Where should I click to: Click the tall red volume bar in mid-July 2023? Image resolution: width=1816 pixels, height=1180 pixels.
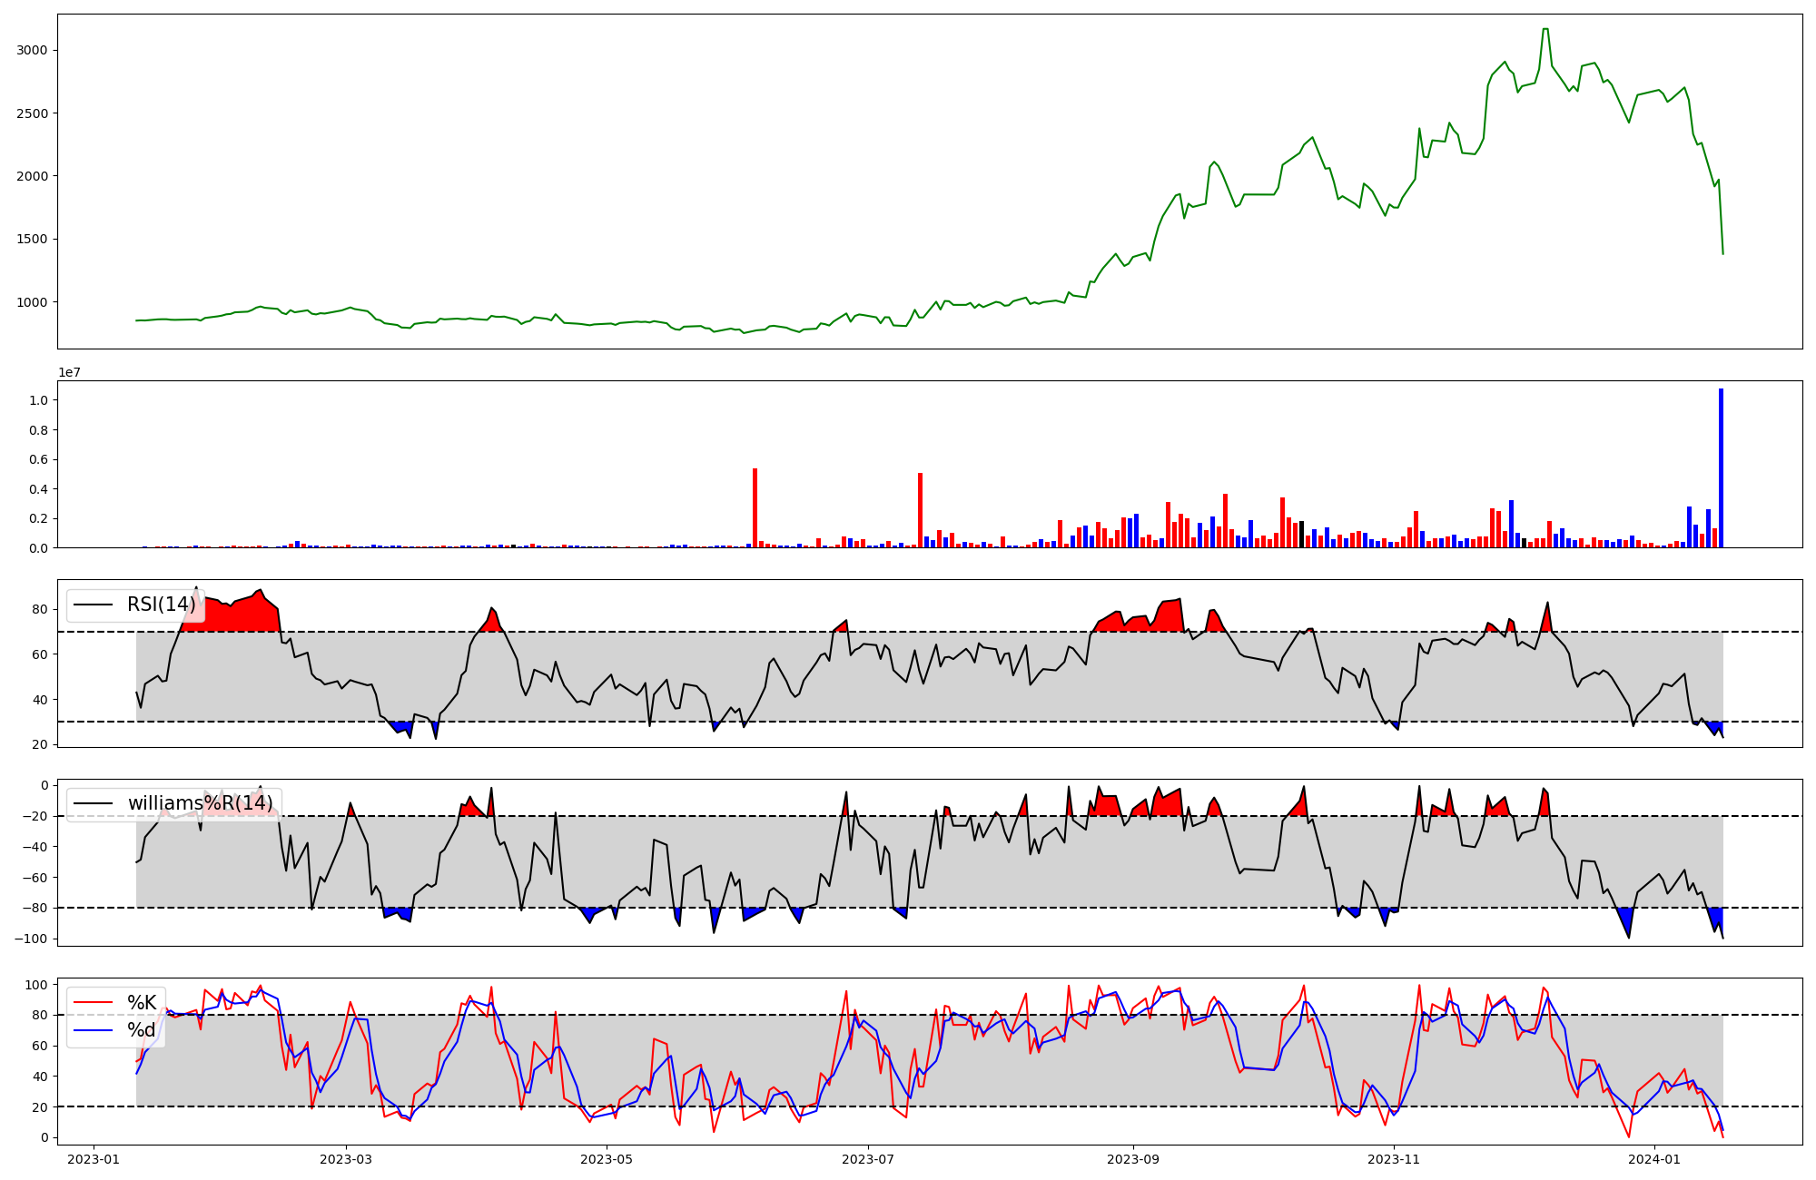(920, 510)
